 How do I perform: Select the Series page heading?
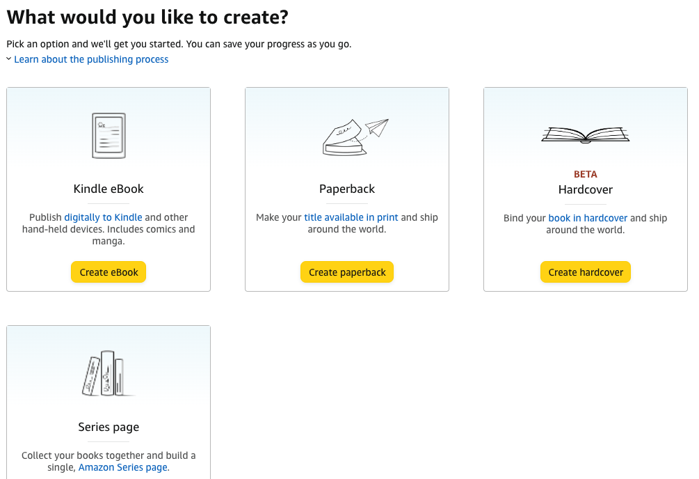(109, 427)
